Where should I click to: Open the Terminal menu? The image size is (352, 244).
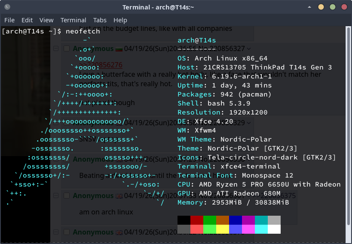pos(73,20)
